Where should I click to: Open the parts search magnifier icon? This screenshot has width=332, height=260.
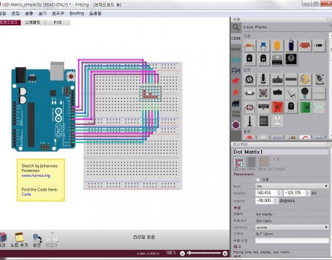tap(236, 27)
